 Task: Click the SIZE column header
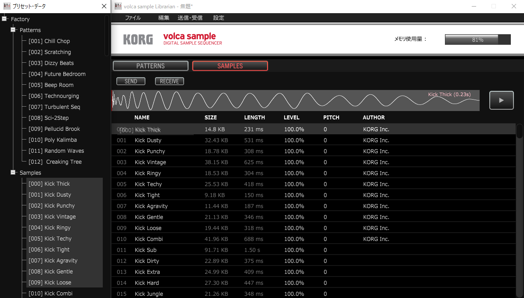210,118
